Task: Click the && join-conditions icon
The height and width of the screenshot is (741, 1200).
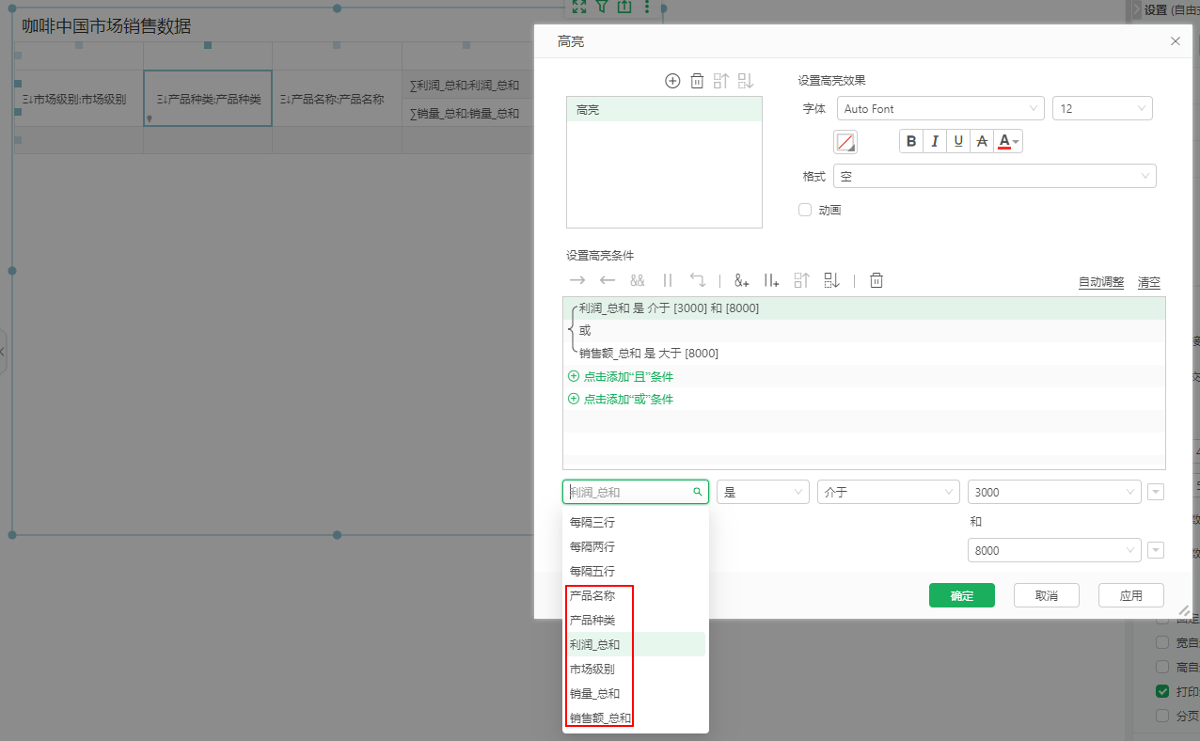Action: (638, 280)
